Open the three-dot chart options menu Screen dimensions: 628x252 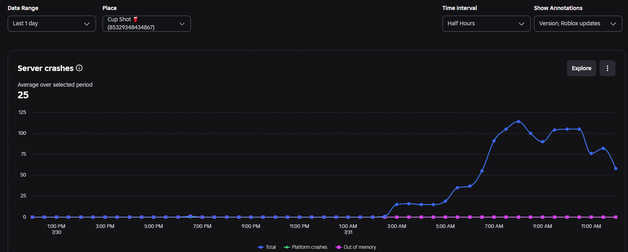(x=607, y=68)
